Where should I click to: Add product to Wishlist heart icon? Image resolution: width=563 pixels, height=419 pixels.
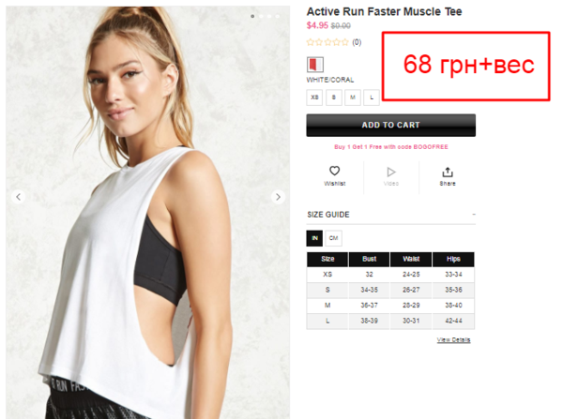click(x=334, y=171)
